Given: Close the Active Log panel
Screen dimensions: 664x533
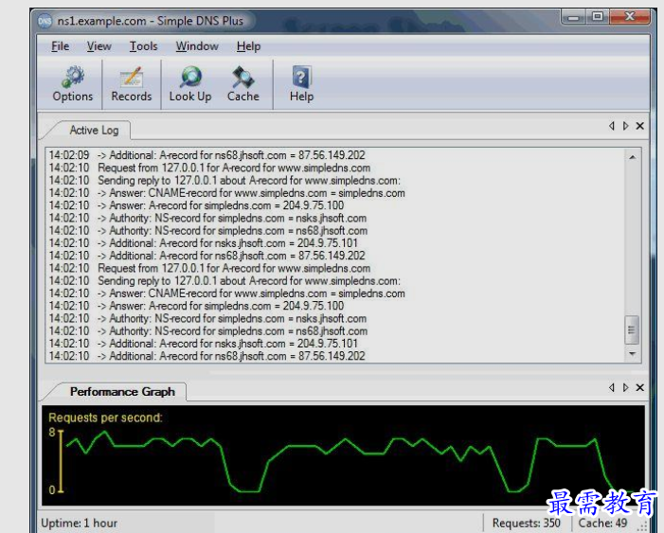Looking at the screenshot, I should [x=640, y=126].
